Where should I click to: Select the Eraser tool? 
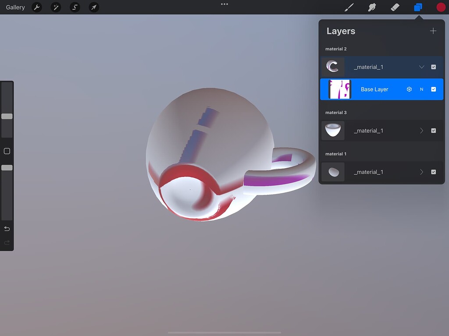click(x=394, y=7)
